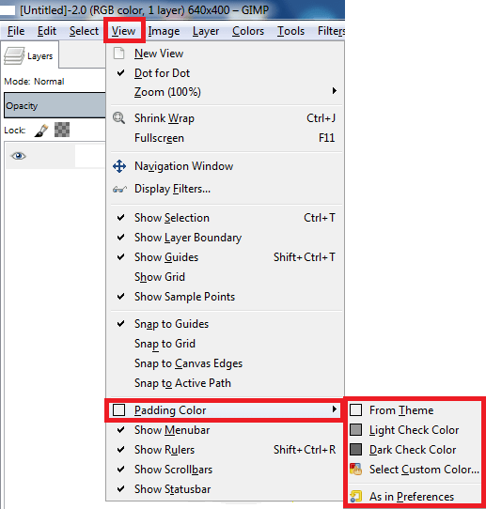Open the Image menu
Screen dimensions: 486x509
point(164,31)
